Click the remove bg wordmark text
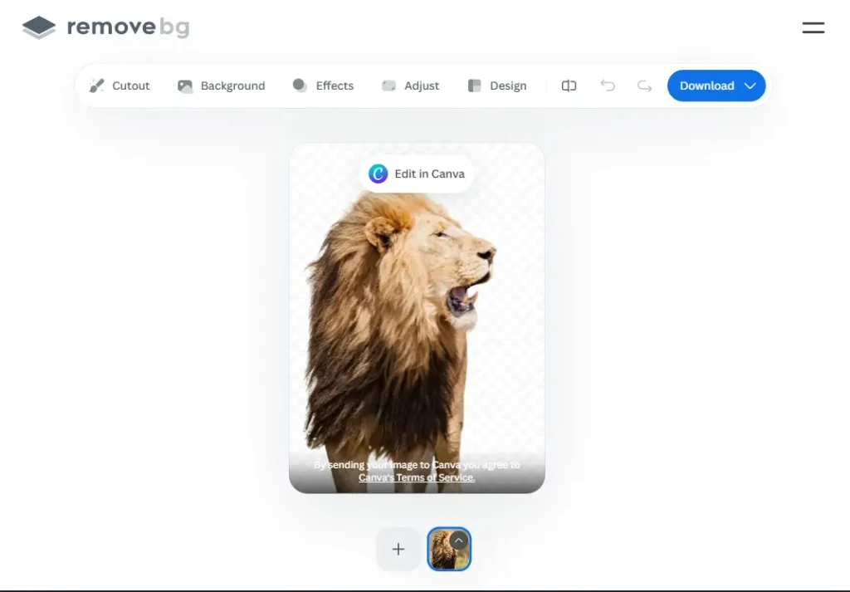 click(x=128, y=27)
